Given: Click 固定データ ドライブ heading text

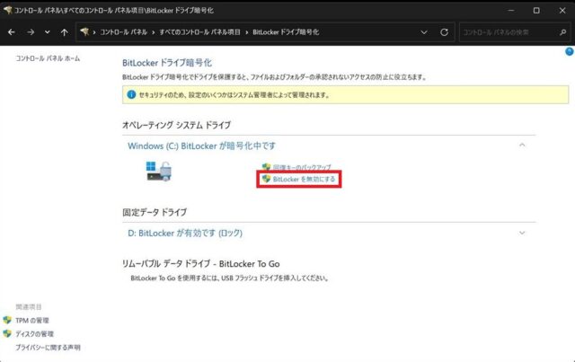Looking at the screenshot, I should 155,212.
